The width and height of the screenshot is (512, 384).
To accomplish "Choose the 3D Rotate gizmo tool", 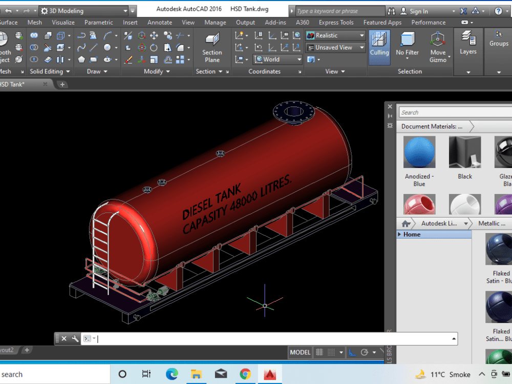I will point(141,47).
